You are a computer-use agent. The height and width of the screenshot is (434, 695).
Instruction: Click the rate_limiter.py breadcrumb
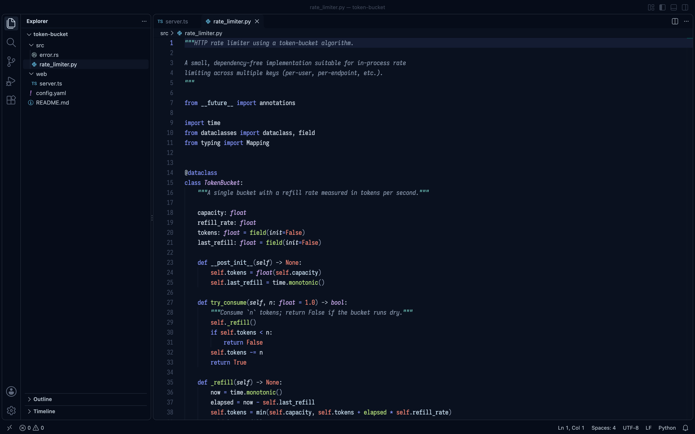(203, 33)
